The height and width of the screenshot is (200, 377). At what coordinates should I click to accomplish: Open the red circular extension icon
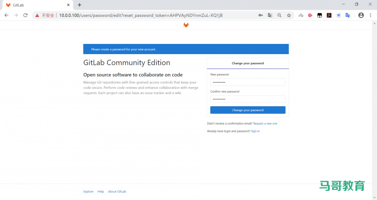(x=310, y=15)
